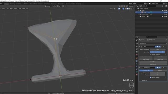Toggle proportional editing icon

point(63,6)
